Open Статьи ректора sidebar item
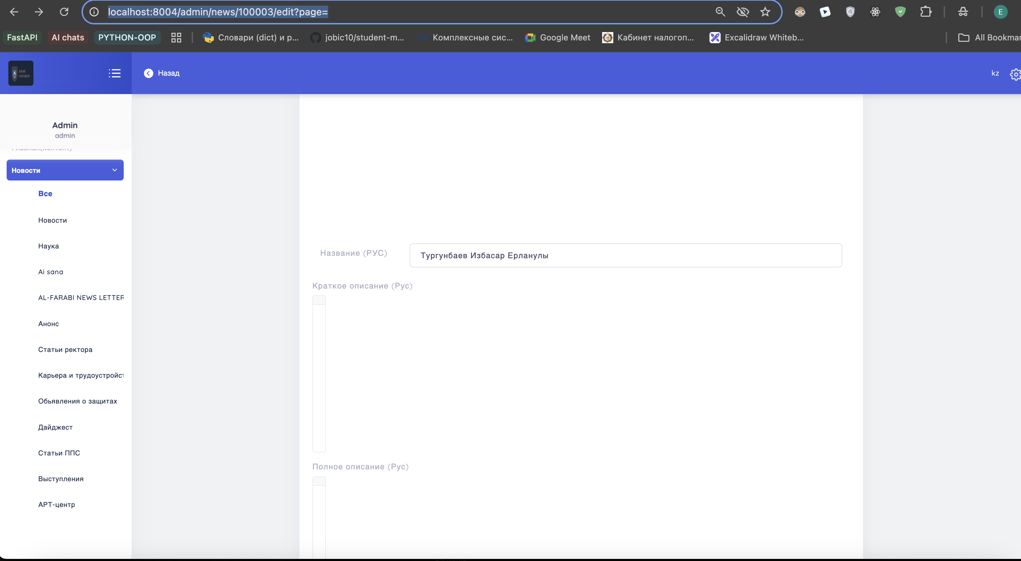The image size is (1021, 561). pos(65,349)
